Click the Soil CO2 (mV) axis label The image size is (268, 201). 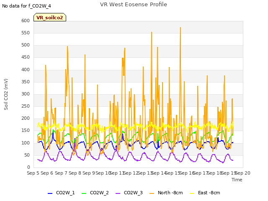tap(6, 94)
